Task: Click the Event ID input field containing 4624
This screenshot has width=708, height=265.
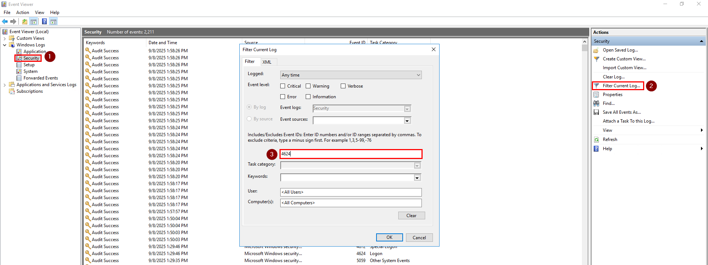Action: (x=351, y=154)
